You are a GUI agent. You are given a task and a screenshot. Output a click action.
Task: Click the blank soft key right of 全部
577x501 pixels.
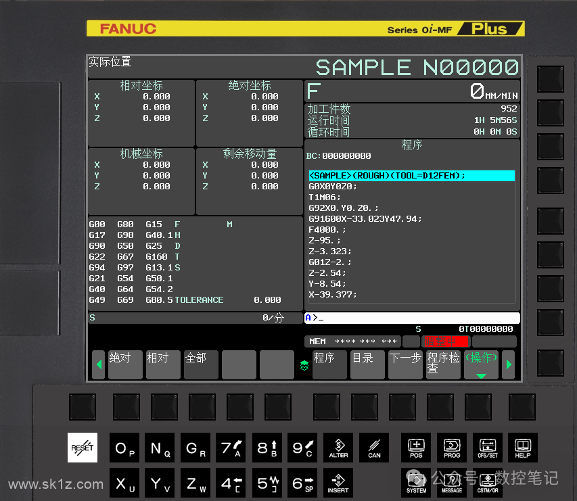pos(239,364)
